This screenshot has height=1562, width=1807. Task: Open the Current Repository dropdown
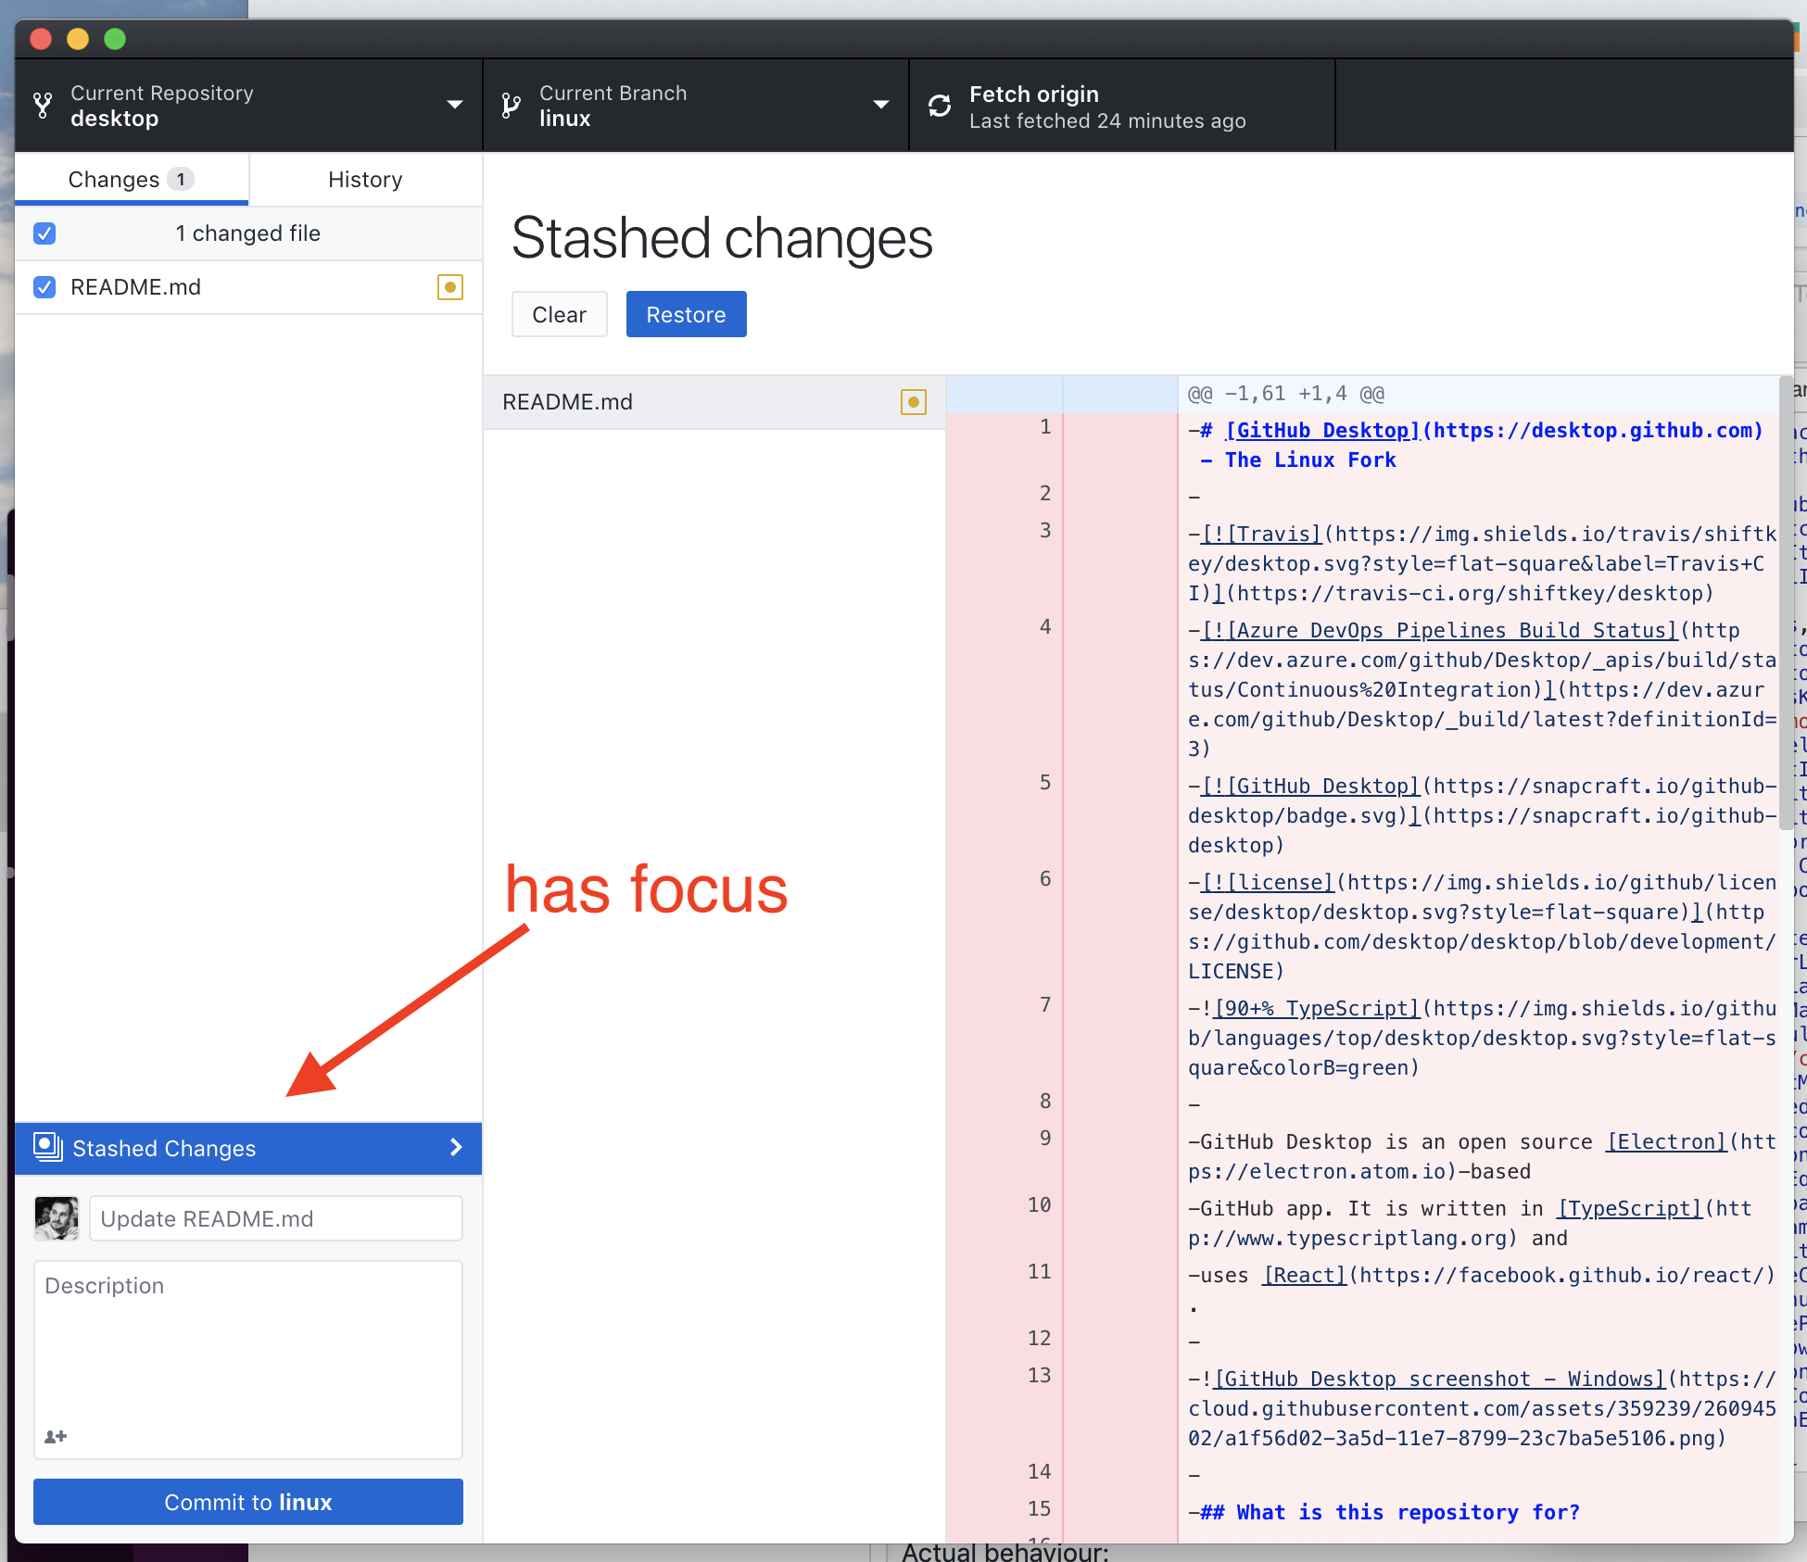[x=454, y=105]
